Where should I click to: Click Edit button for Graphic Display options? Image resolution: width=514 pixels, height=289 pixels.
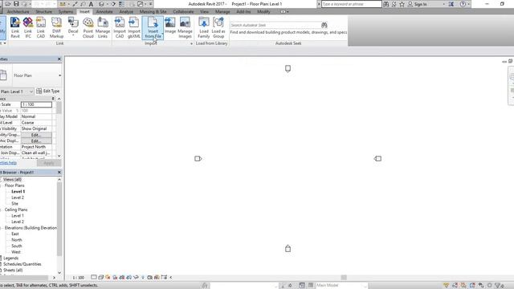point(36,141)
